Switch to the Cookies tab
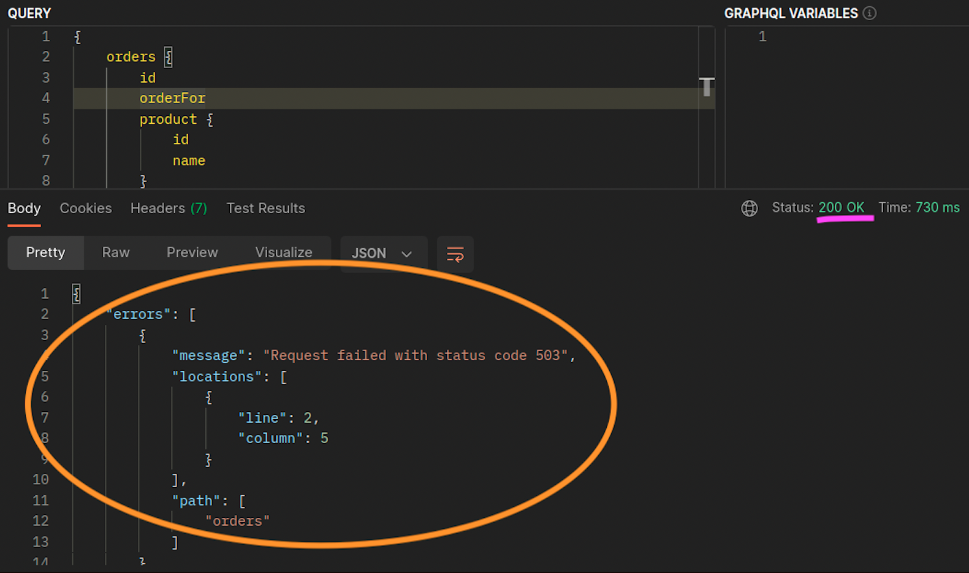The width and height of the screenshot is (969, 573). pos(86,208)
